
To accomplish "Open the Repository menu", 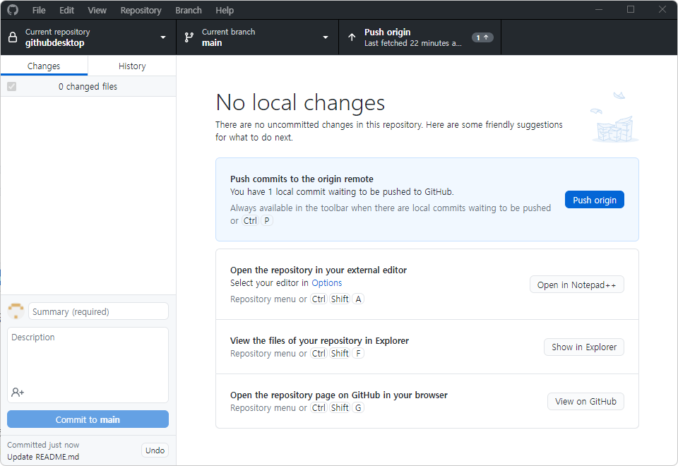I will tap(141, 10).
